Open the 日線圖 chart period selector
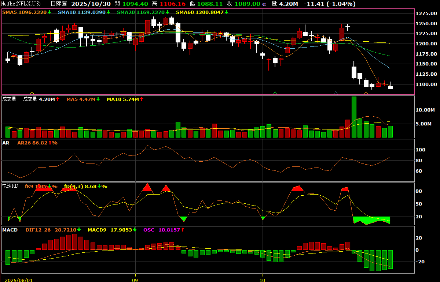 pyautogui.click(x=59, y=4)
